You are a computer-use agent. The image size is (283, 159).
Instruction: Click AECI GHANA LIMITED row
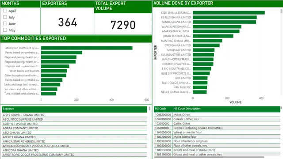click(74, 132)
